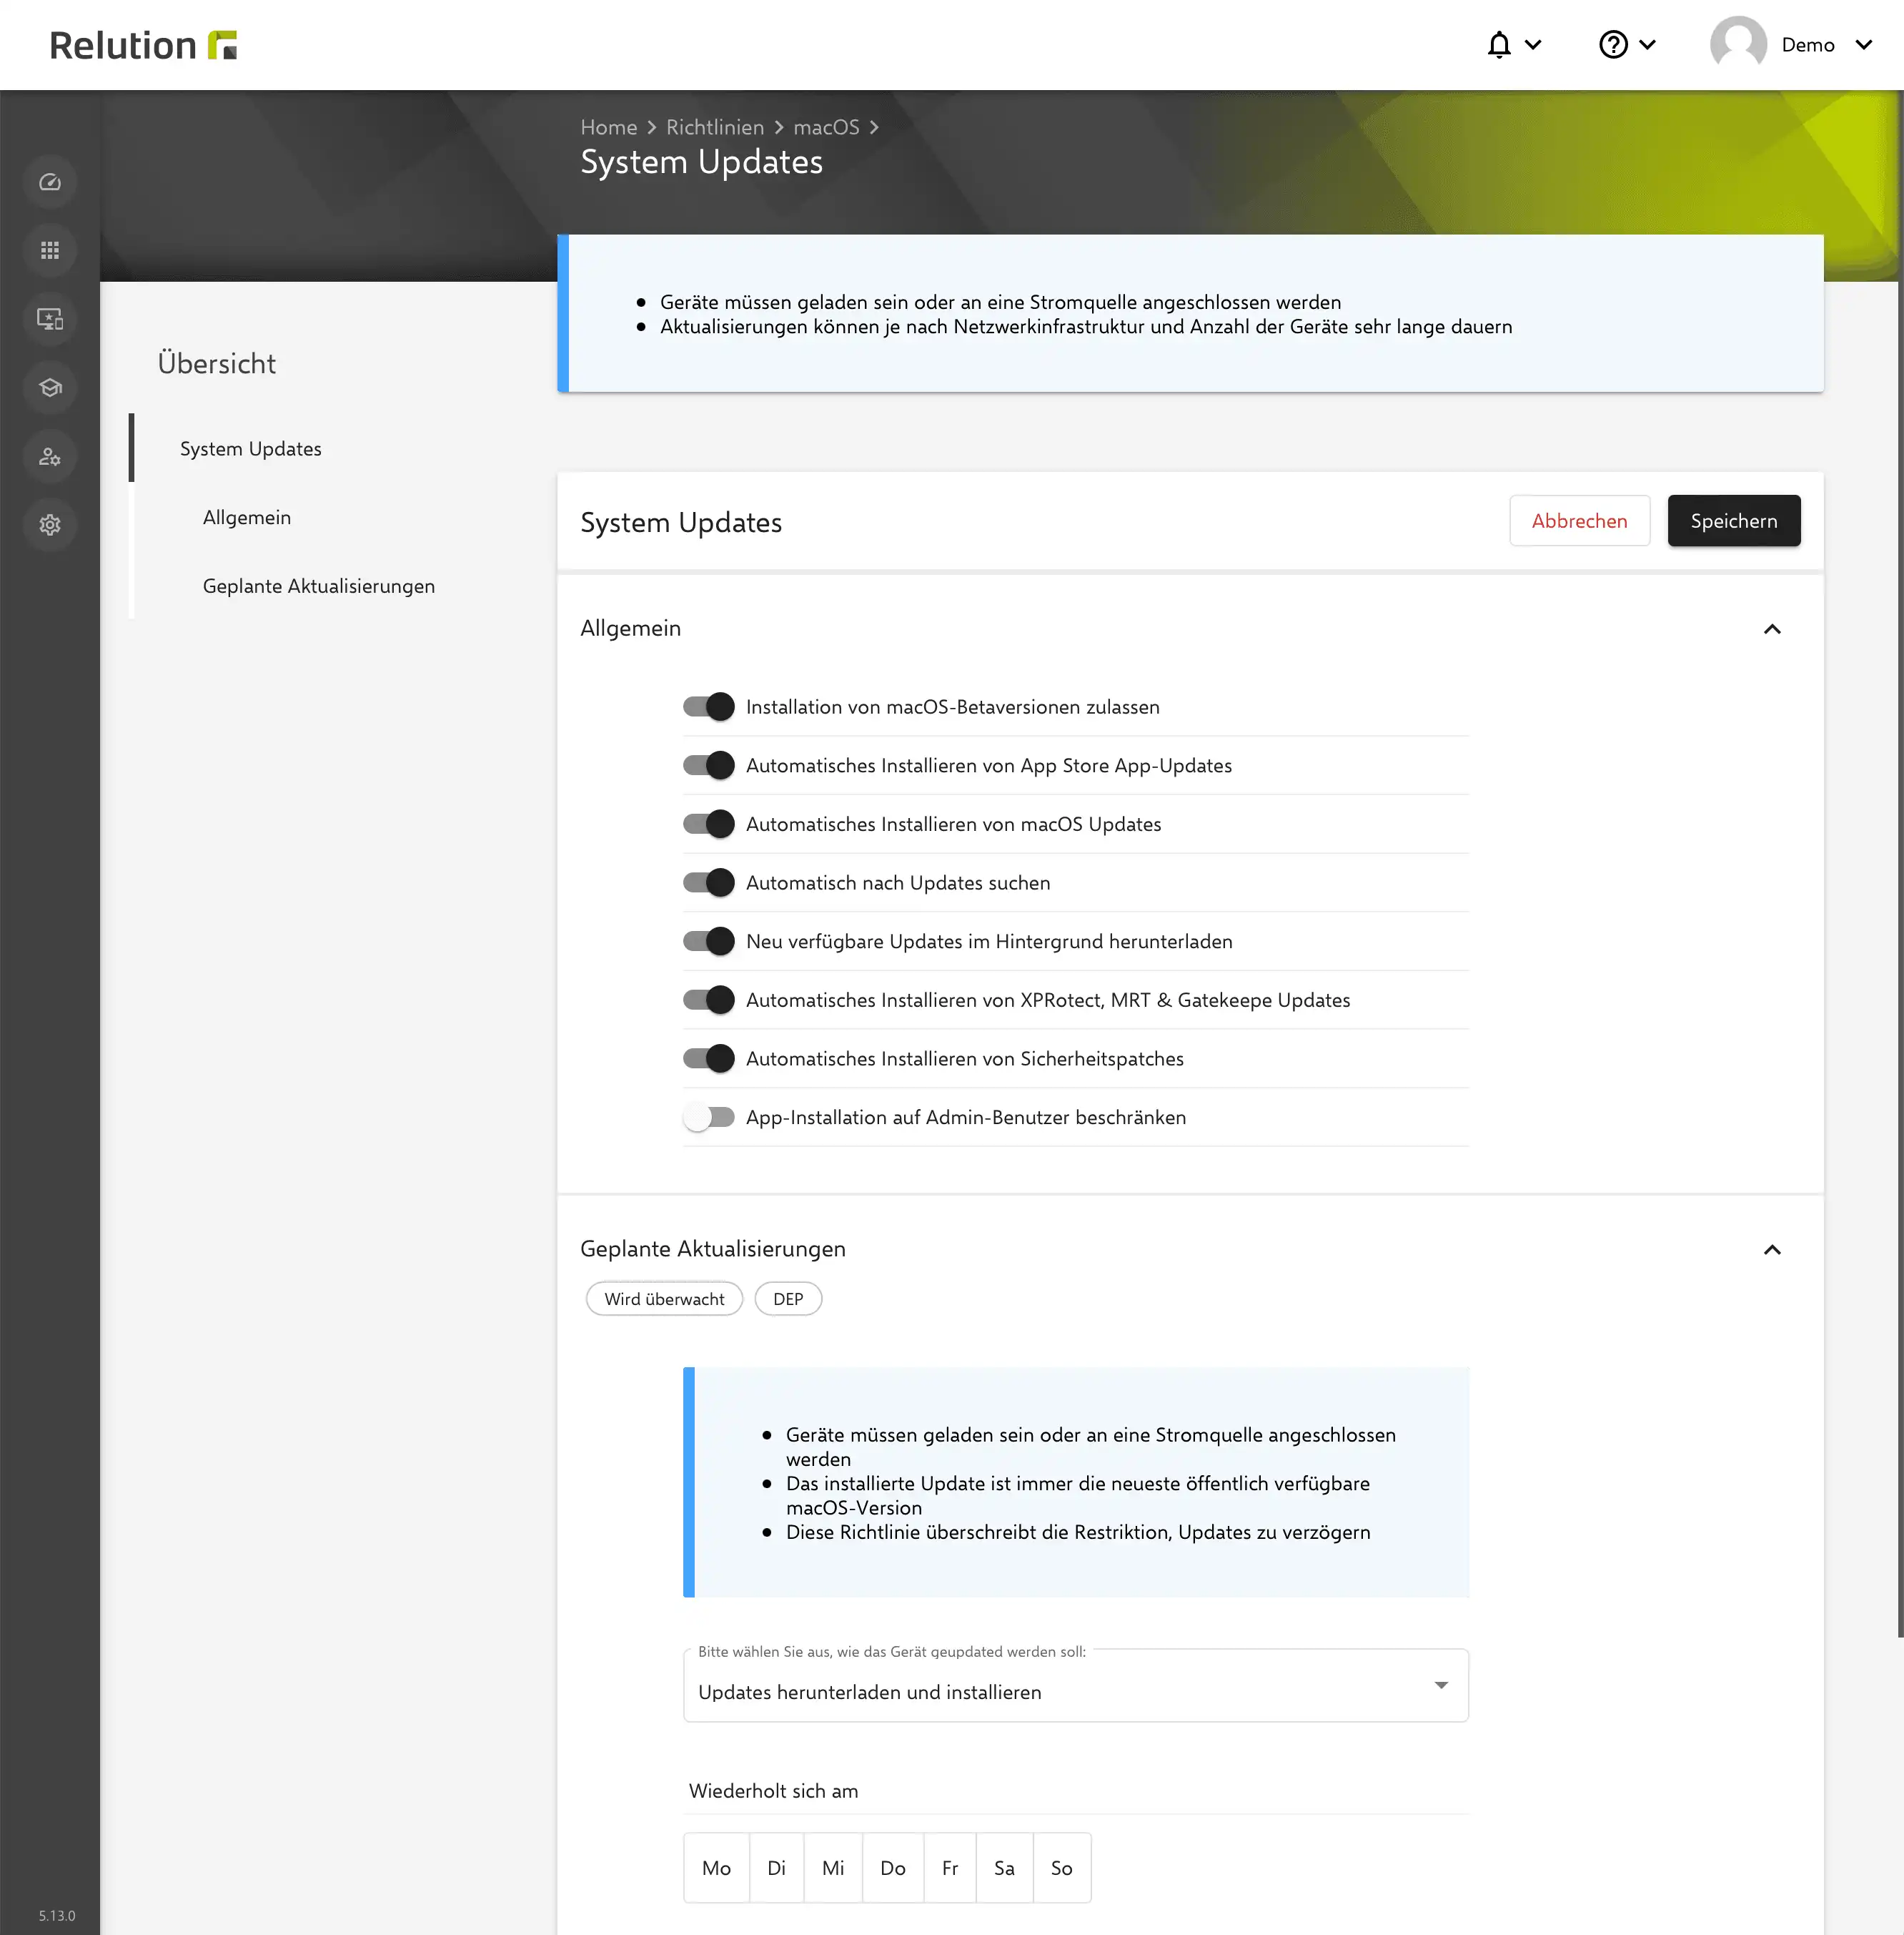Go to macOS breadcrumb
Viewport: 1904px width, 1935px height.
tap(826, 127)
